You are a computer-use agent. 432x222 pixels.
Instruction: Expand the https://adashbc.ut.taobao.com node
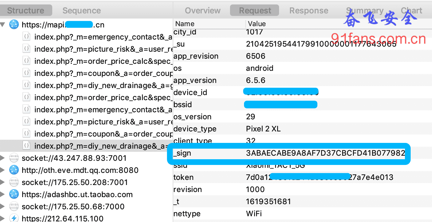(x=3, y=194)
